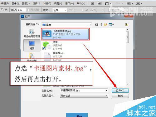Open the 样式 style dropdown
The width and height of the screenshot is (156, 117).
point(60,10)
